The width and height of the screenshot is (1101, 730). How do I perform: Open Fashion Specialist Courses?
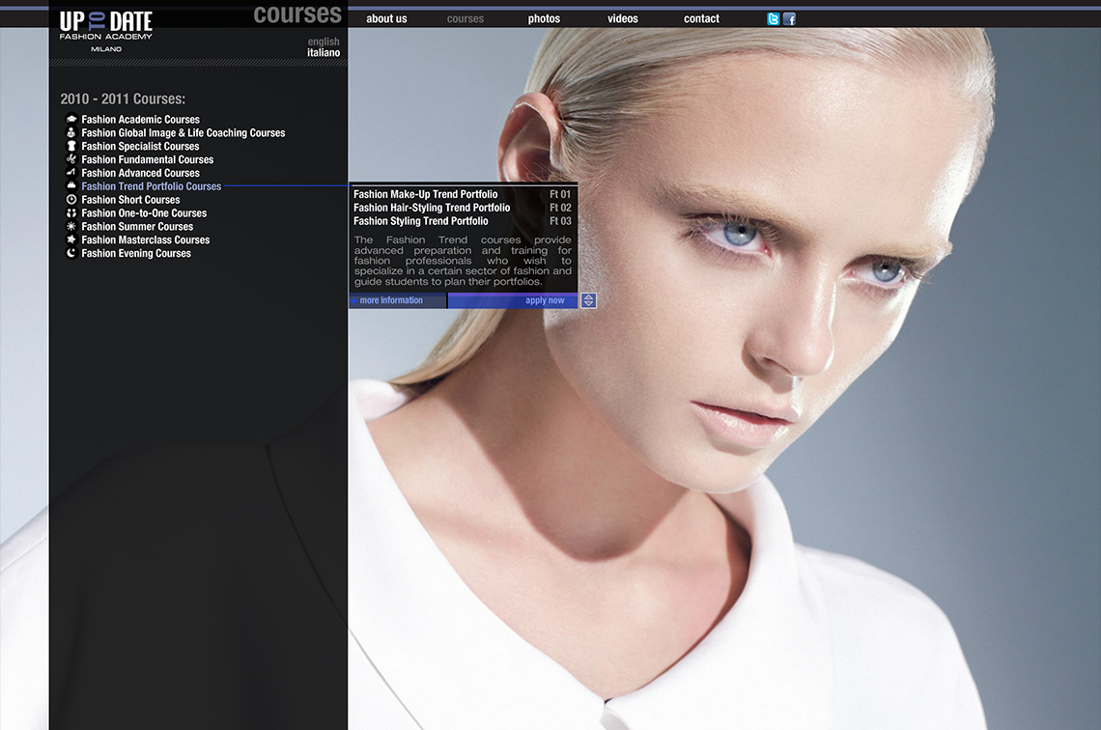pos(140,146)
